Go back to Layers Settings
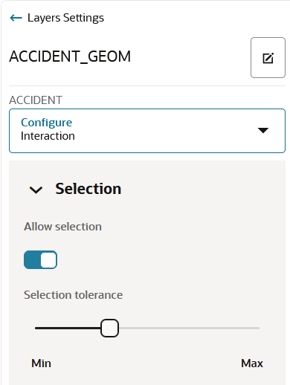Viewport: 290px width, 385px height. click(x=65, y=18)
